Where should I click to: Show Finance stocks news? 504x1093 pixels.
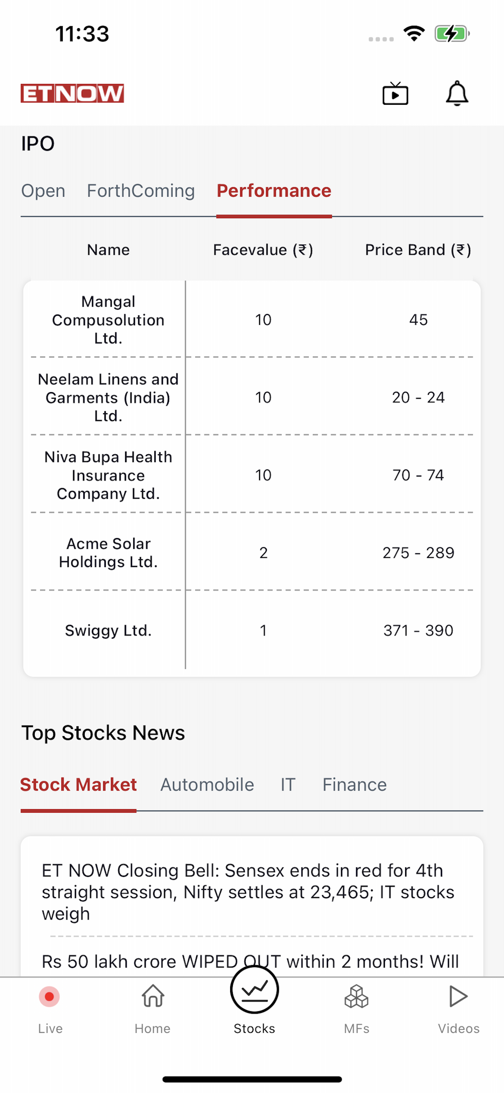click(x=355, y=785)
